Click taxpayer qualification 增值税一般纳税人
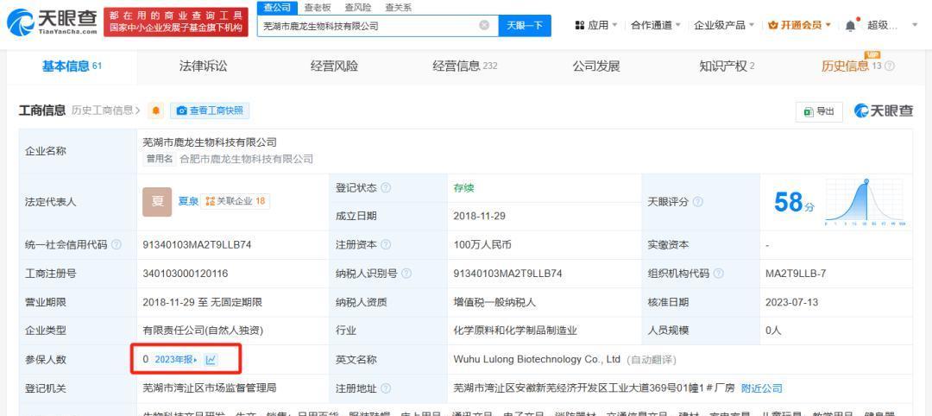The height and width of the screenshot is (416, 932). tap(494, 302)
